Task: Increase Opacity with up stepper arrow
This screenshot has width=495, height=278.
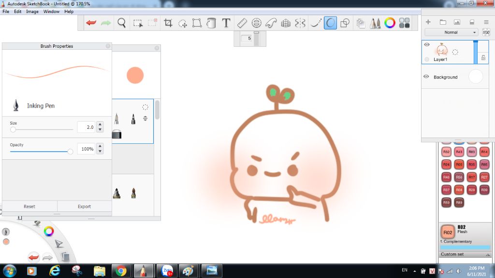Action: point(100,146)
